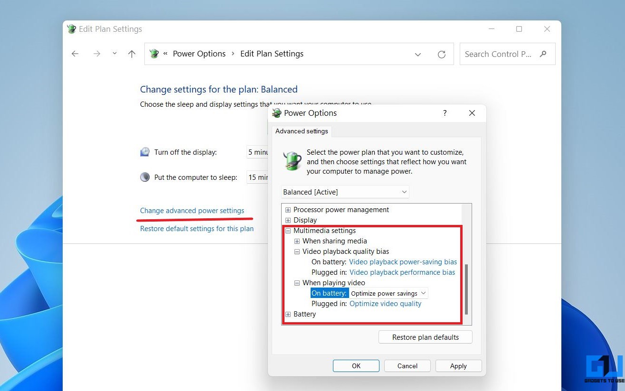The image size is (625, 391).
Task: Expand Processor power management node
Action: click(x=288, y=210)
